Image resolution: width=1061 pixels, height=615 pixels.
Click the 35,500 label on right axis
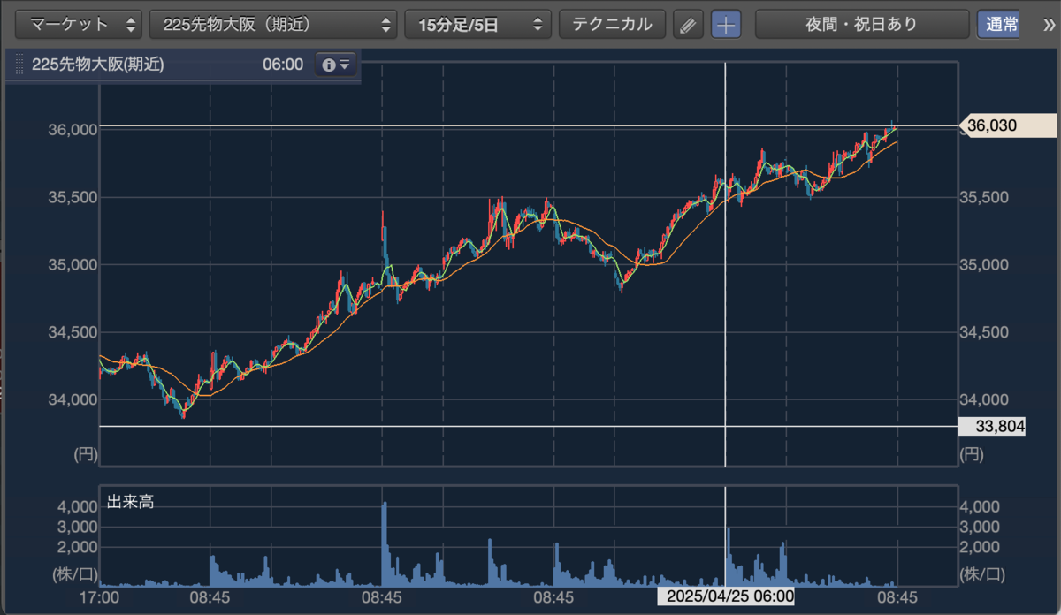pyautogui.click(x=984, y=197)
